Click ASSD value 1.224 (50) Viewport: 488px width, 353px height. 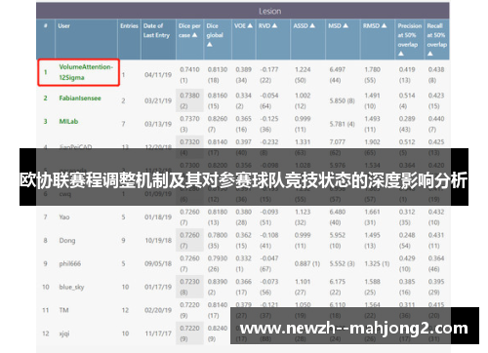303,75
